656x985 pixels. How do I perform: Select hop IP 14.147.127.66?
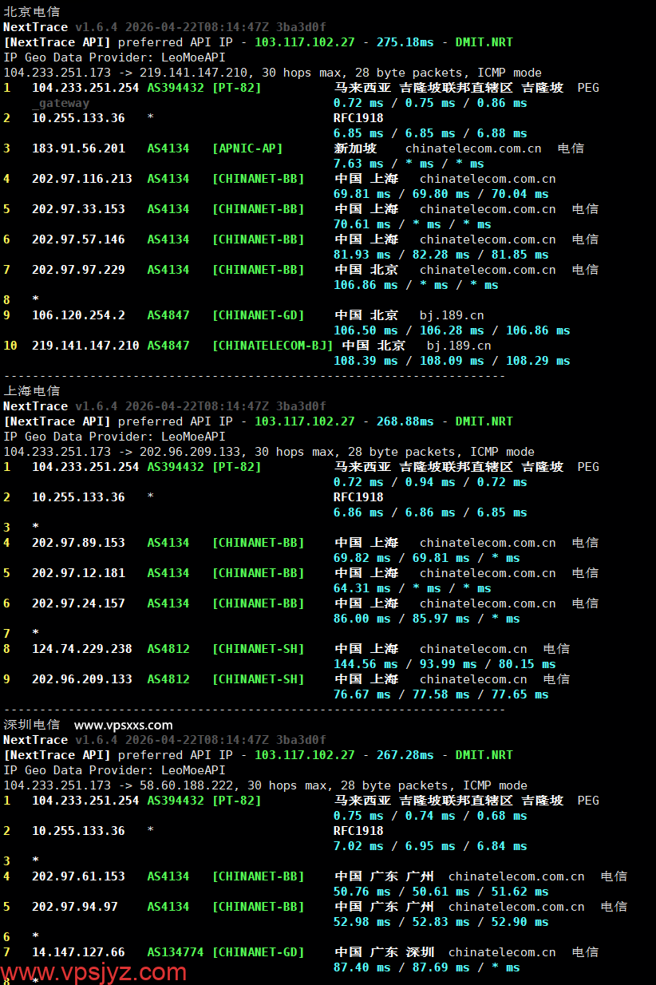pos(78,952)
